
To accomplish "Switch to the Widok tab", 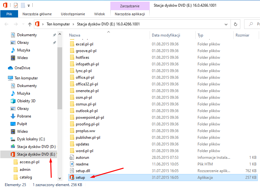I will 100,14.
